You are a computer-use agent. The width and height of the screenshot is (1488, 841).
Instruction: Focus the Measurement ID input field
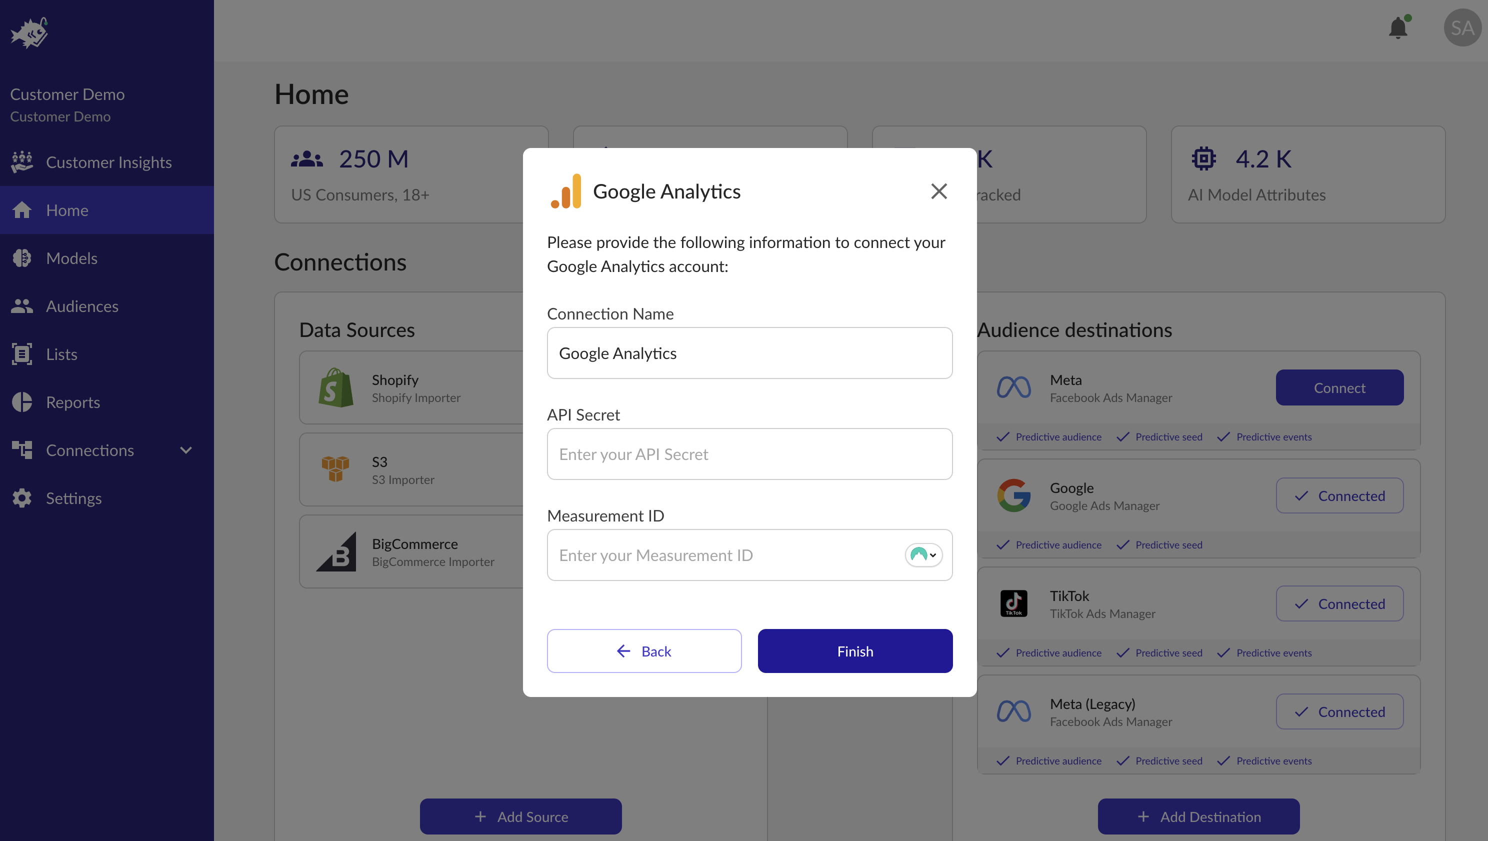click(749, 555)
